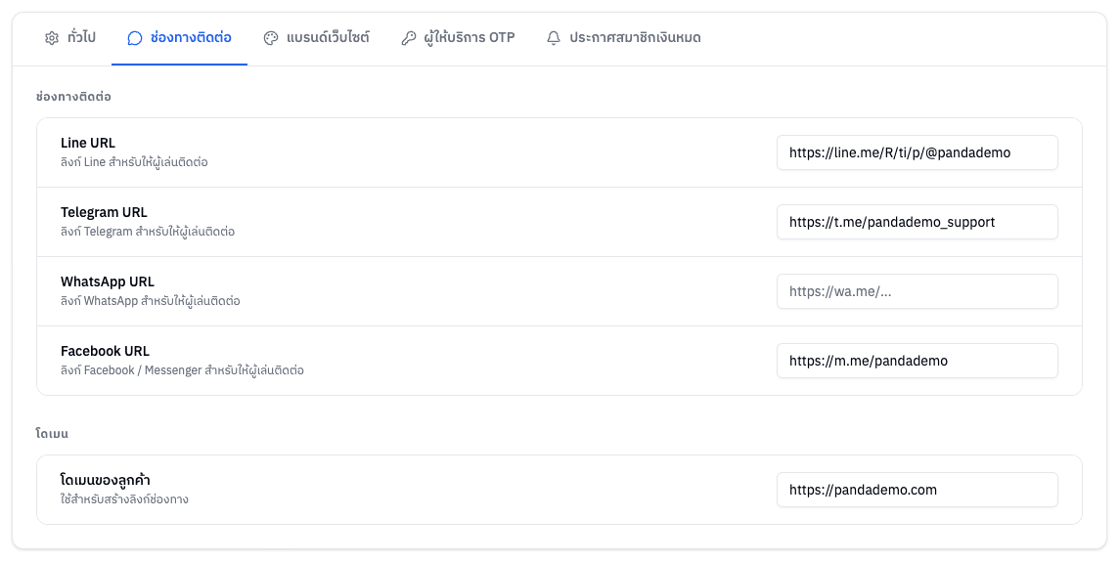
Task: Click the Facebook URL input box
Action: [918, 361]
